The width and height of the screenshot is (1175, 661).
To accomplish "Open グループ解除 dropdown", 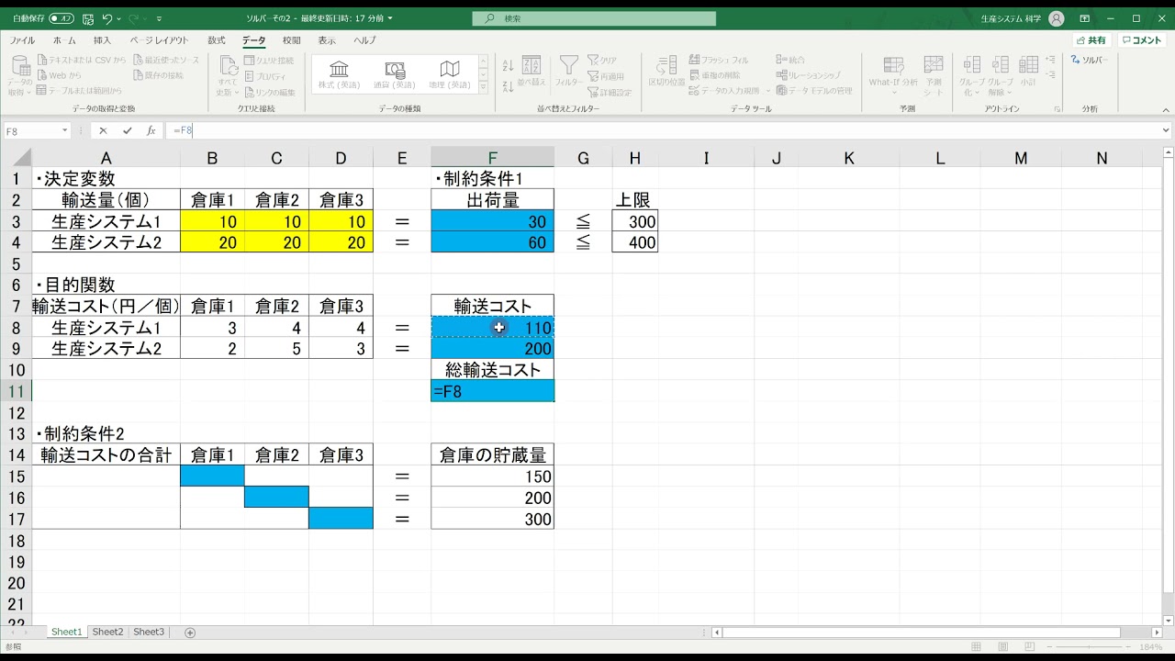I will (1001, 74).
